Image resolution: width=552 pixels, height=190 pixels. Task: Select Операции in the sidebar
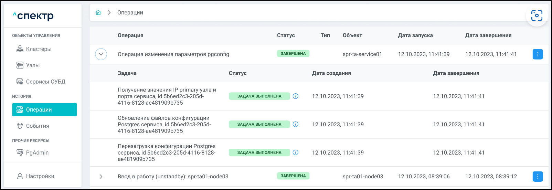click(44, 110)
